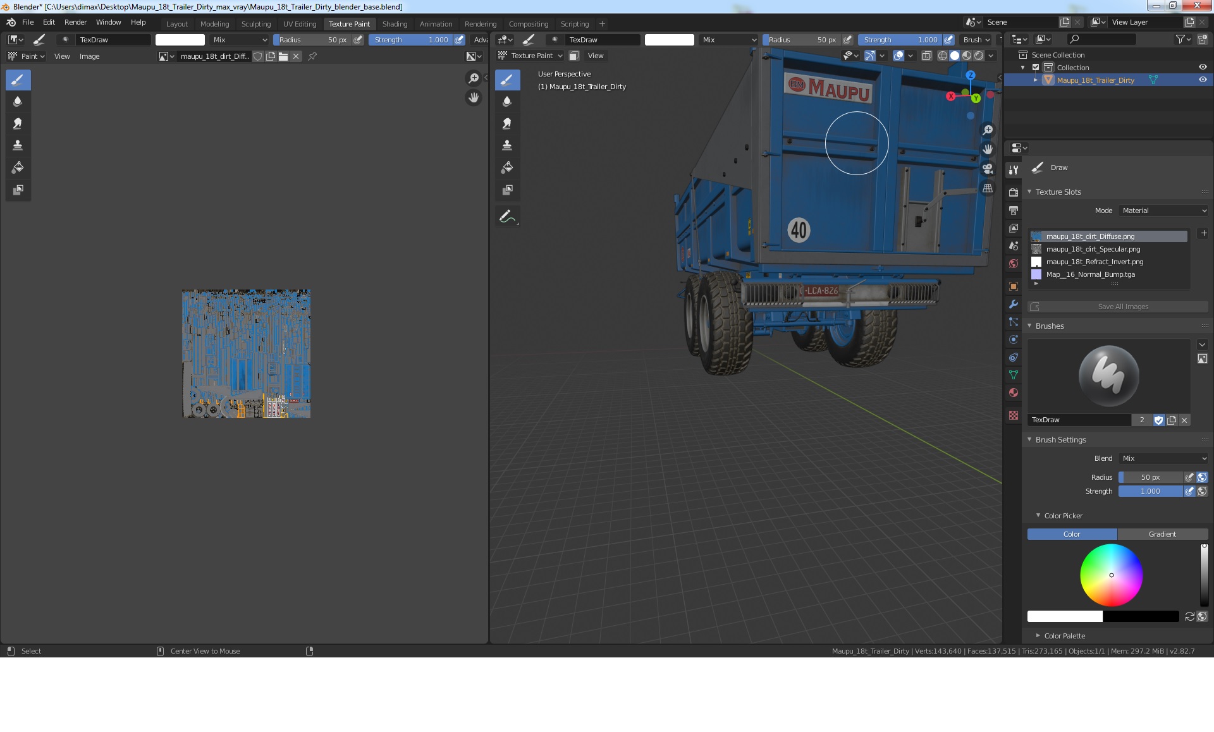Select the Smear tool in 3D viewport
Image resolution: width=1214 pixels, height=732 pixels.
tap(507, 124)
